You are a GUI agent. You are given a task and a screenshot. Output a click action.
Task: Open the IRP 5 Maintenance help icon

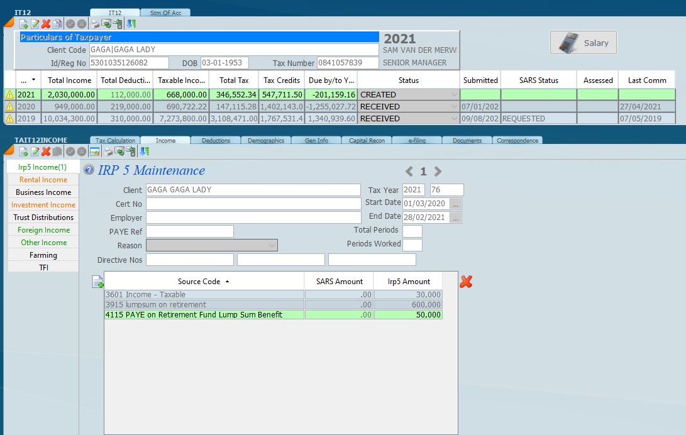[89, 170]
